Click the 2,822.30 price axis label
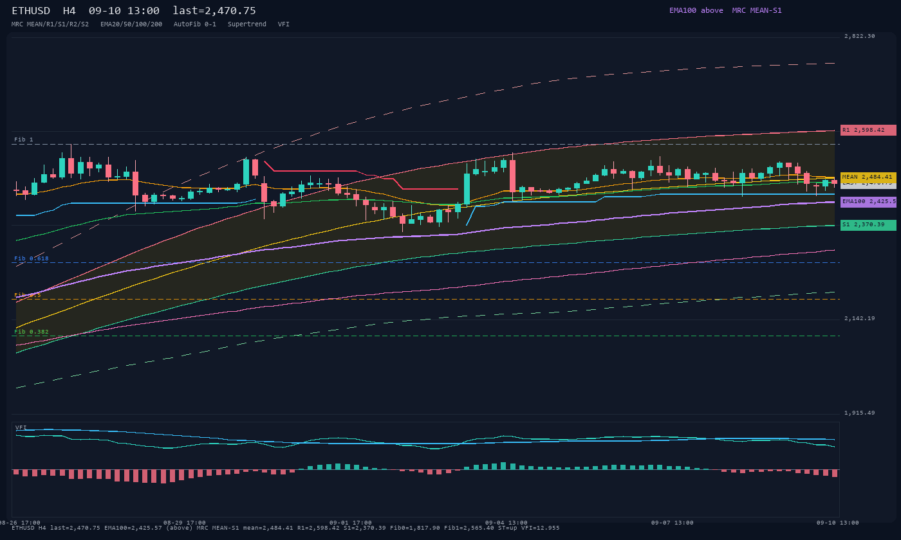Screen dimensions: 901x540 point(859,37)
